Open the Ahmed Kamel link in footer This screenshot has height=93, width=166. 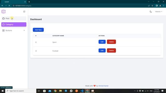[x=103, y=86]
